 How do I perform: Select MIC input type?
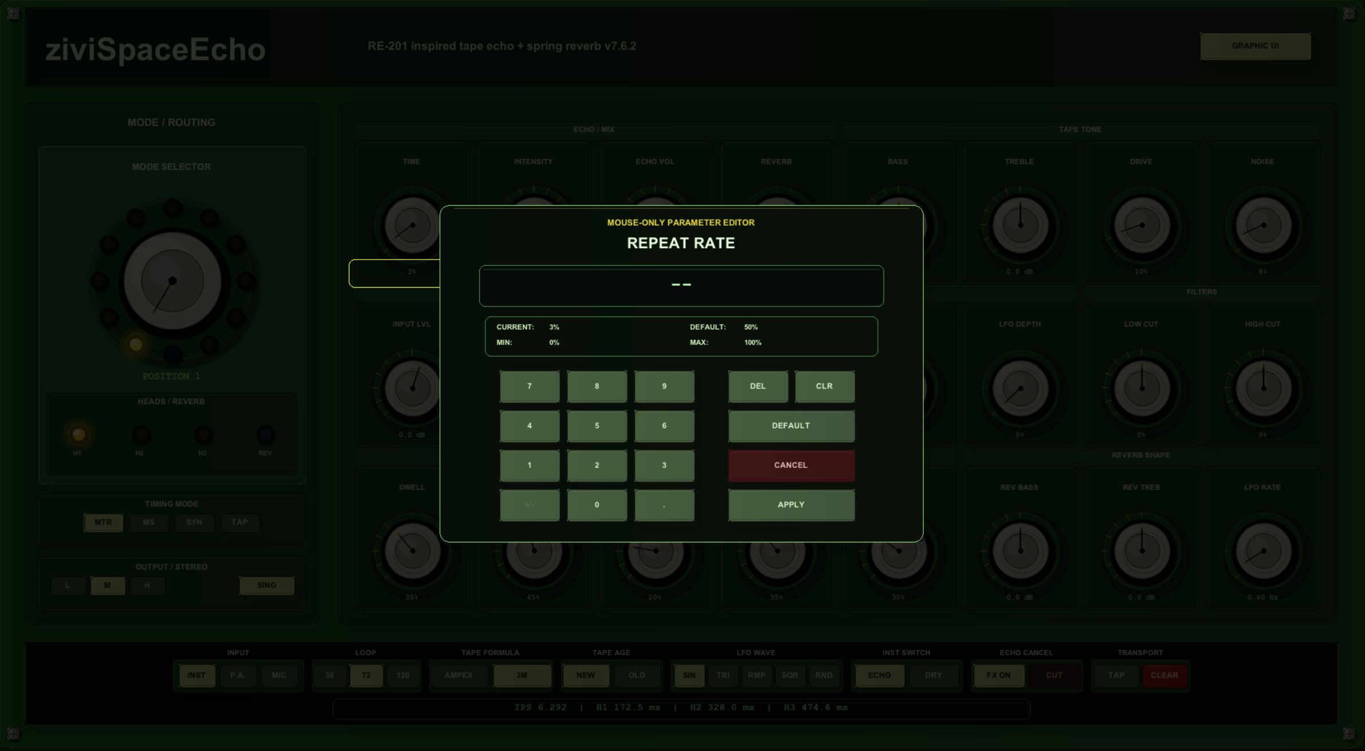(279, 675)
